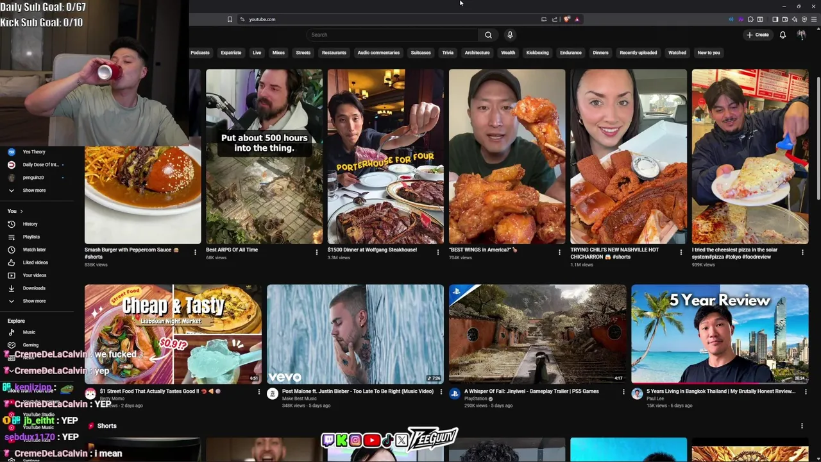This screenshot has height=462, width=821.
Task: Click the PlayStation channel avatar
Action: click(455, 394)
